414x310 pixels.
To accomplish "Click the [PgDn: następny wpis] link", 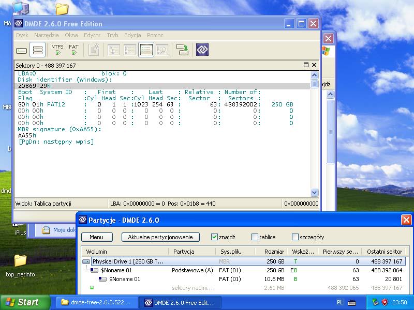I will click(56, 142).
